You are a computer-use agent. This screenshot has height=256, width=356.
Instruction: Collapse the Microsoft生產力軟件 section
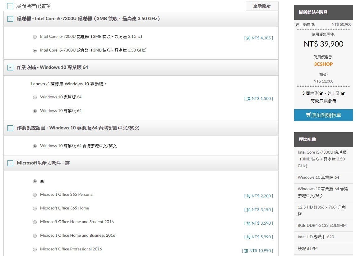[10, 163]
